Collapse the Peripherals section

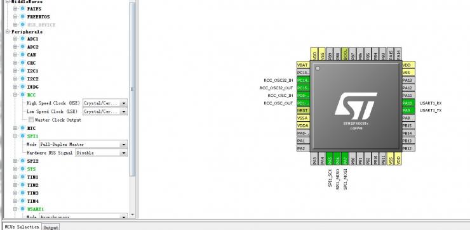[8, 32]
